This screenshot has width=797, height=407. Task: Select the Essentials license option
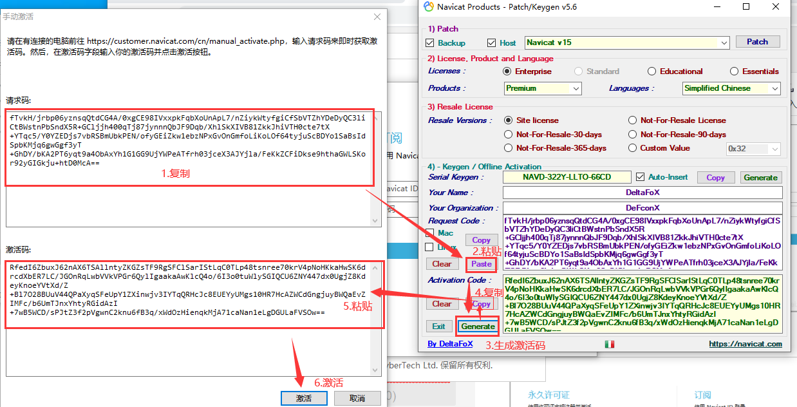coord(734,71)
